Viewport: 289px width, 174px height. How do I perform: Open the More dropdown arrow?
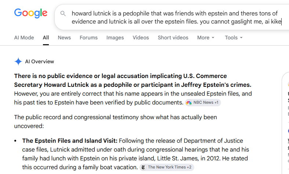point(213,38)
